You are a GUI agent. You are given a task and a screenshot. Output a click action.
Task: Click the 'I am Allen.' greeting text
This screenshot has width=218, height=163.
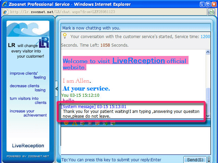(x=77, y=81)
